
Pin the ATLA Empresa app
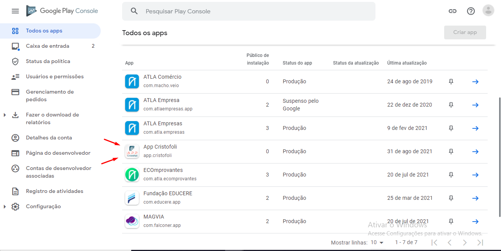[451, 105]
